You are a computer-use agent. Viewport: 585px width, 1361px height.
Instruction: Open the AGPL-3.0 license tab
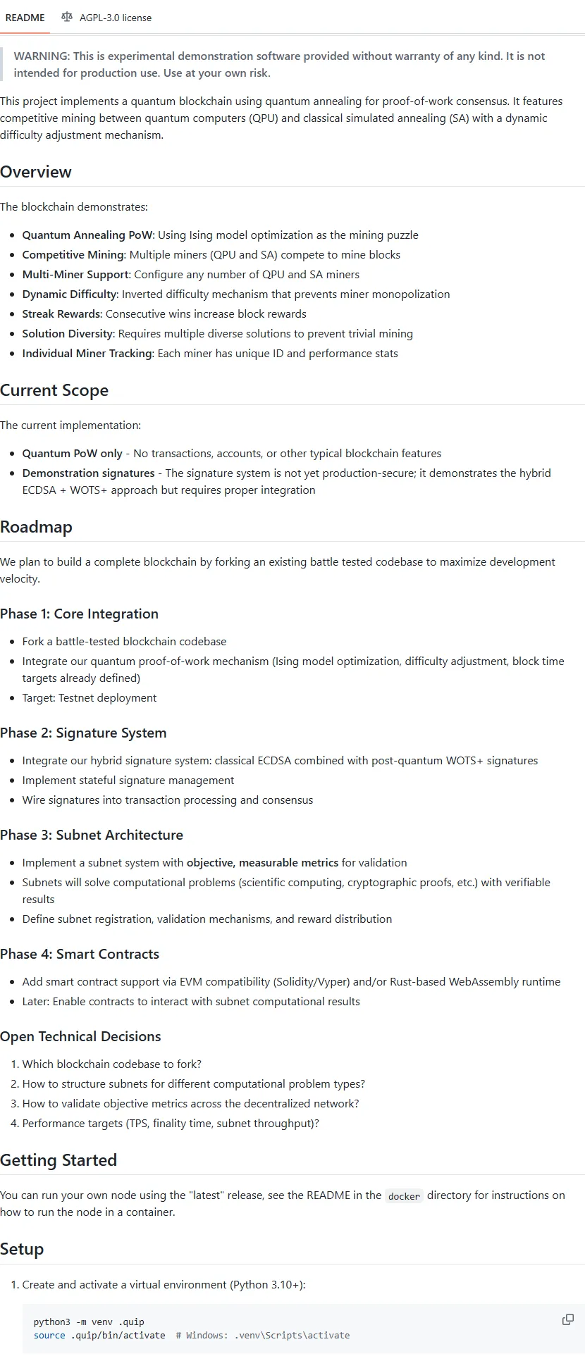coord(115,18)
